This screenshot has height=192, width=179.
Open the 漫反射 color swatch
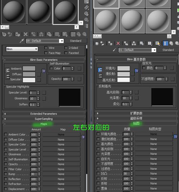click(124, 74)
